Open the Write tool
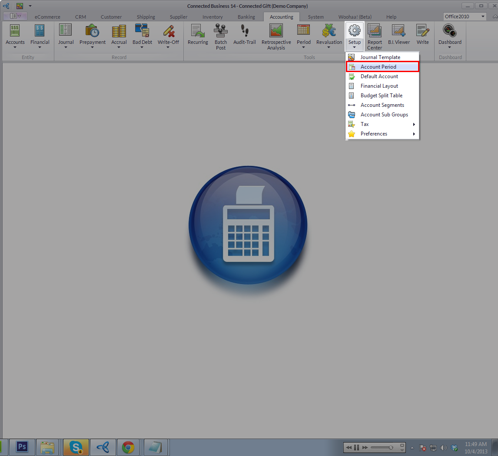This screenshot has width=498, height=456. point(422,36)
